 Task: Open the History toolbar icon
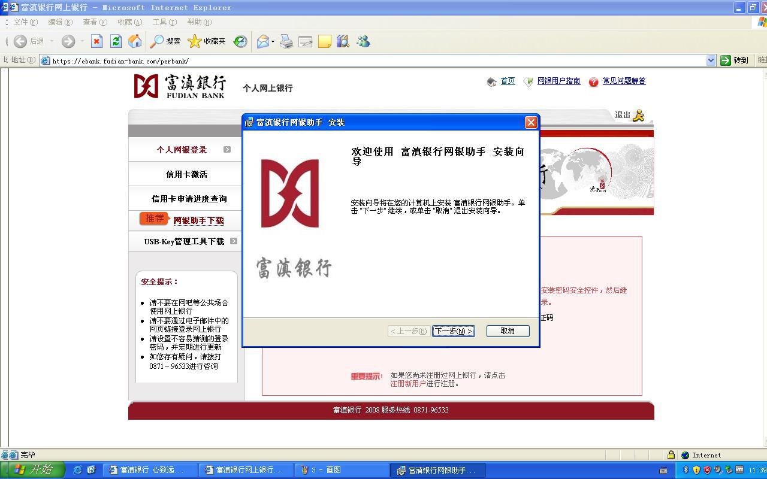tap(240, 41)
